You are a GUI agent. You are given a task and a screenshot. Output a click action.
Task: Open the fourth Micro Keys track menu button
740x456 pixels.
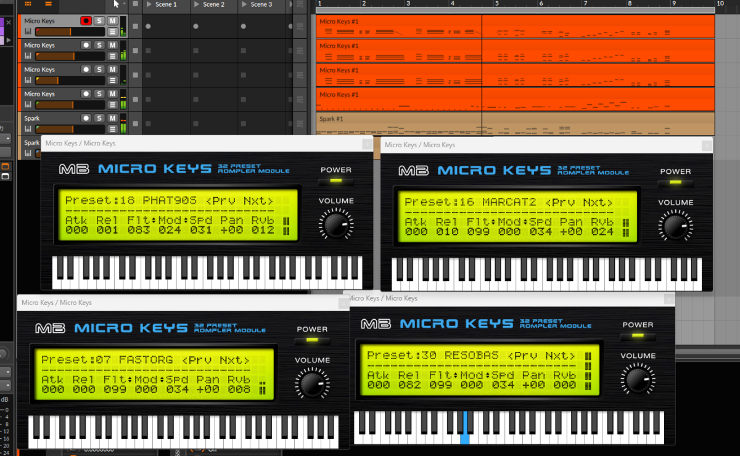click(x=112, y=105)
